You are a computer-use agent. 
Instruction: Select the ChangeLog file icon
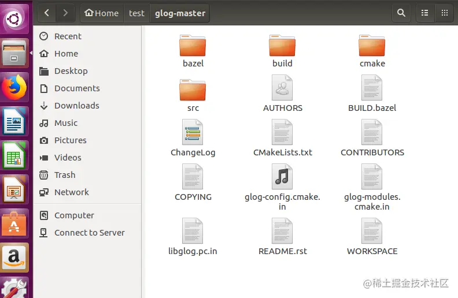(193, 132)
